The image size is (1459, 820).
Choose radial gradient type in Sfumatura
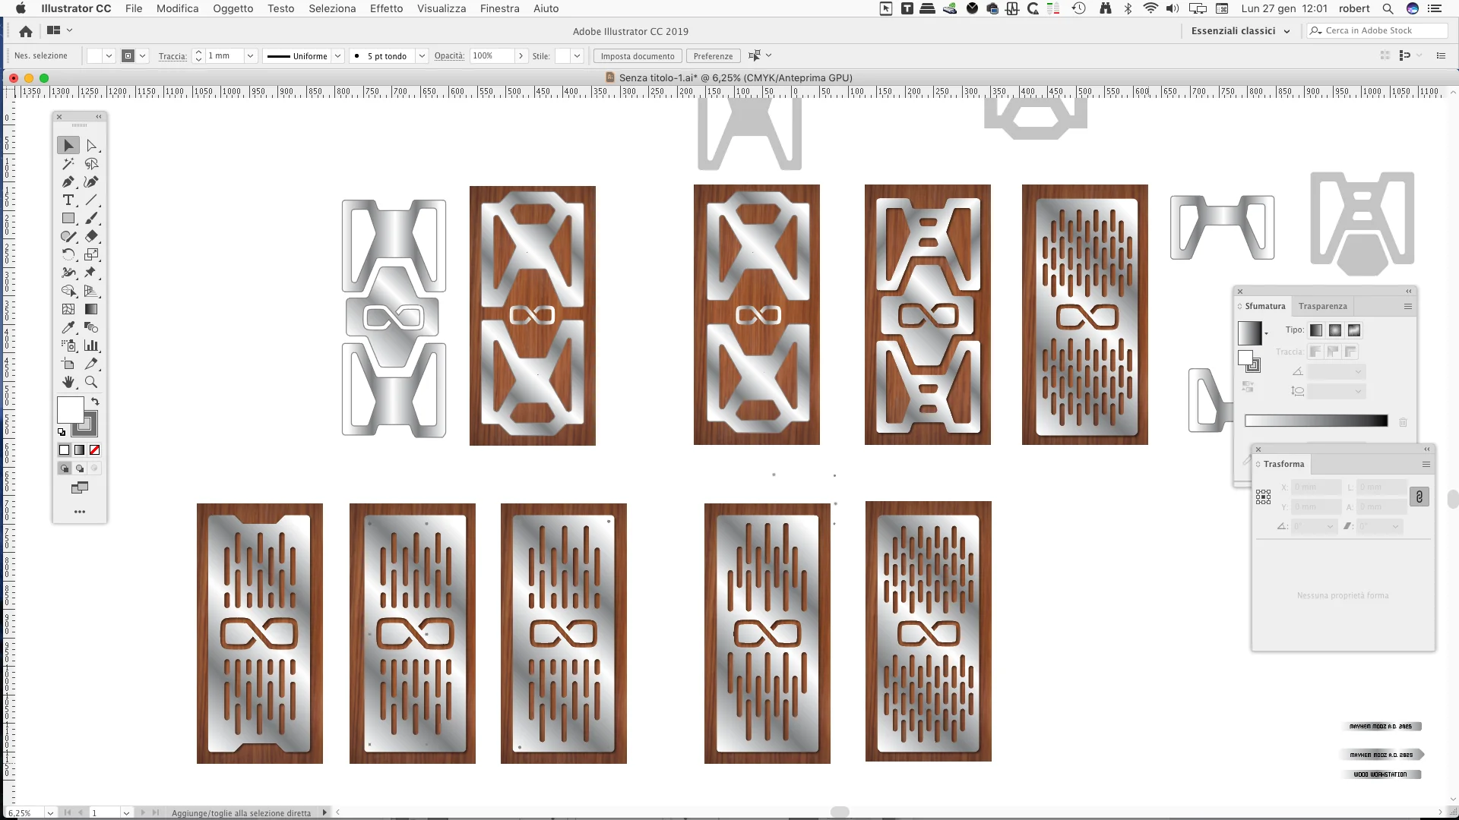[1335, 330]
